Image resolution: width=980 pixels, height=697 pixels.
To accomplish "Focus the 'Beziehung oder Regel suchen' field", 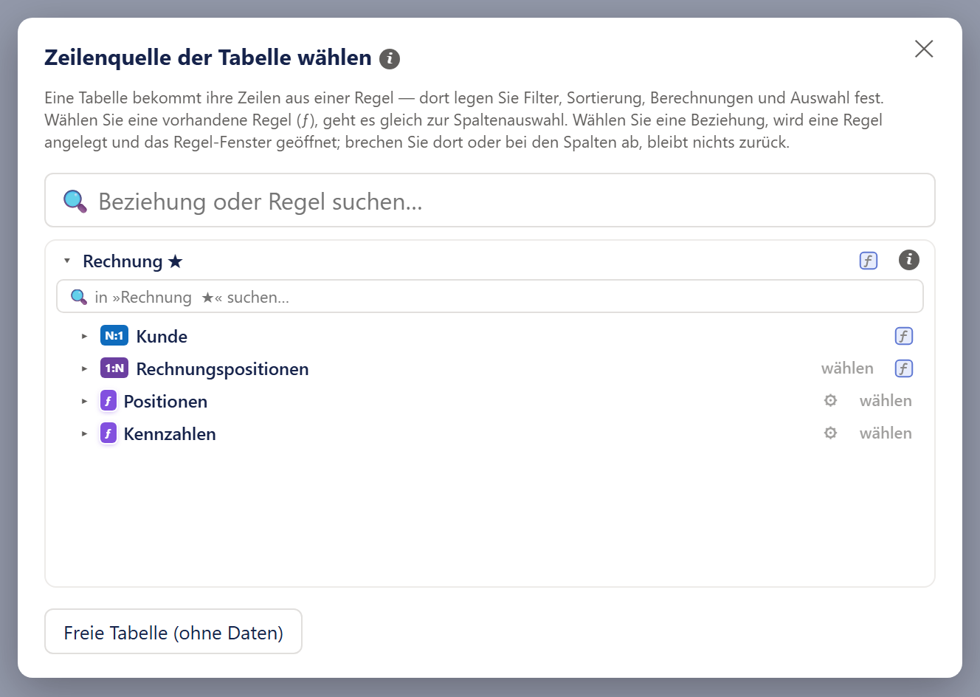I will (490, 200).
